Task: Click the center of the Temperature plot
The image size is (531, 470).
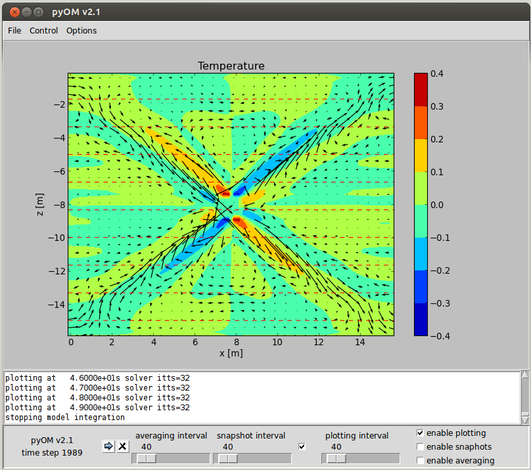Action: (231, 204)
